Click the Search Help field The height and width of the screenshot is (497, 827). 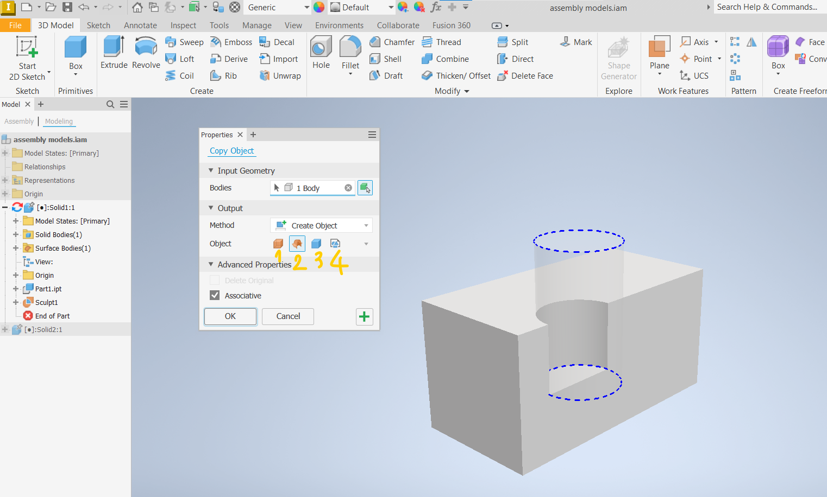(x=766, y=7)
